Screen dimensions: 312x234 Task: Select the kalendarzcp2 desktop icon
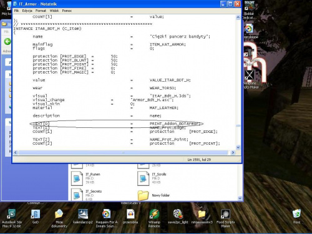[x=83, y=217]
